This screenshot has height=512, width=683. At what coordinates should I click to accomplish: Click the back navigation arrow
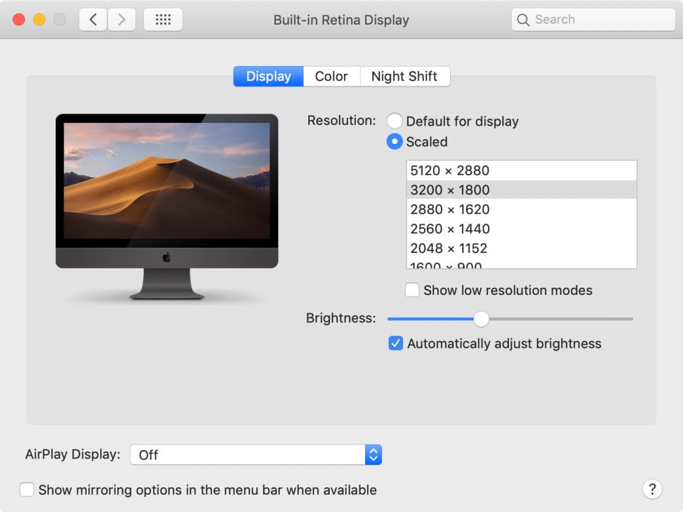(92, 19)
